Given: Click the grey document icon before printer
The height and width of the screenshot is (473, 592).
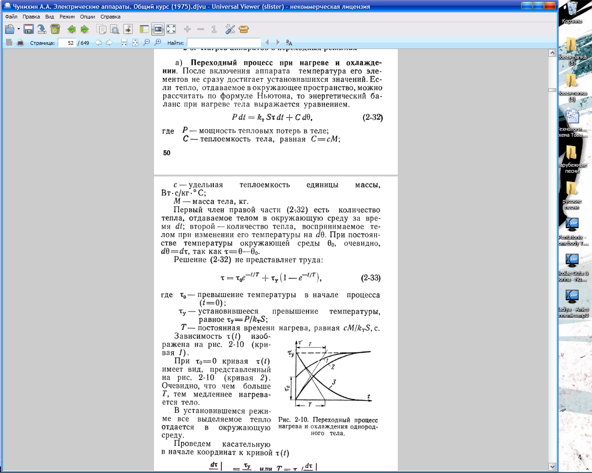Looking at the screenshot, I should click(x=9, y=42).
